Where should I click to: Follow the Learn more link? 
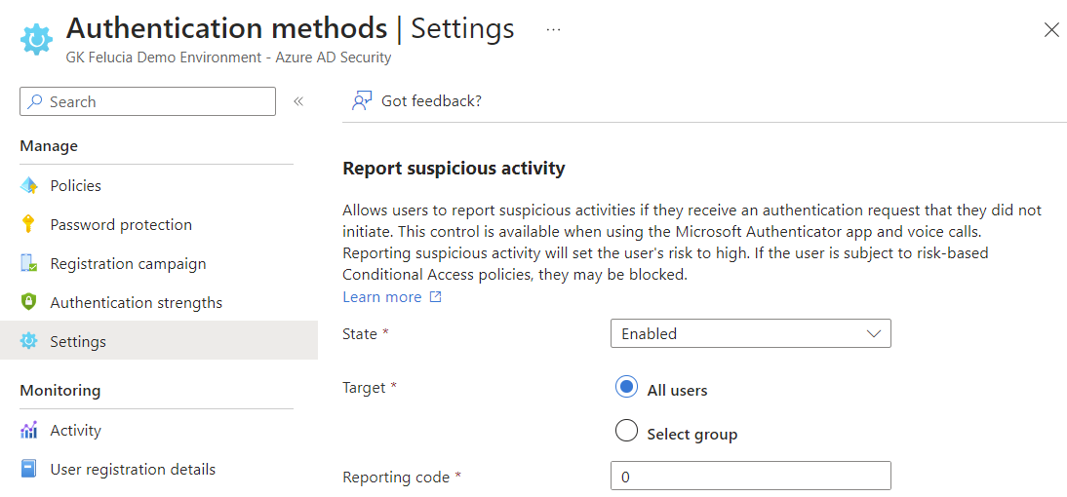[x=382, y=297]
